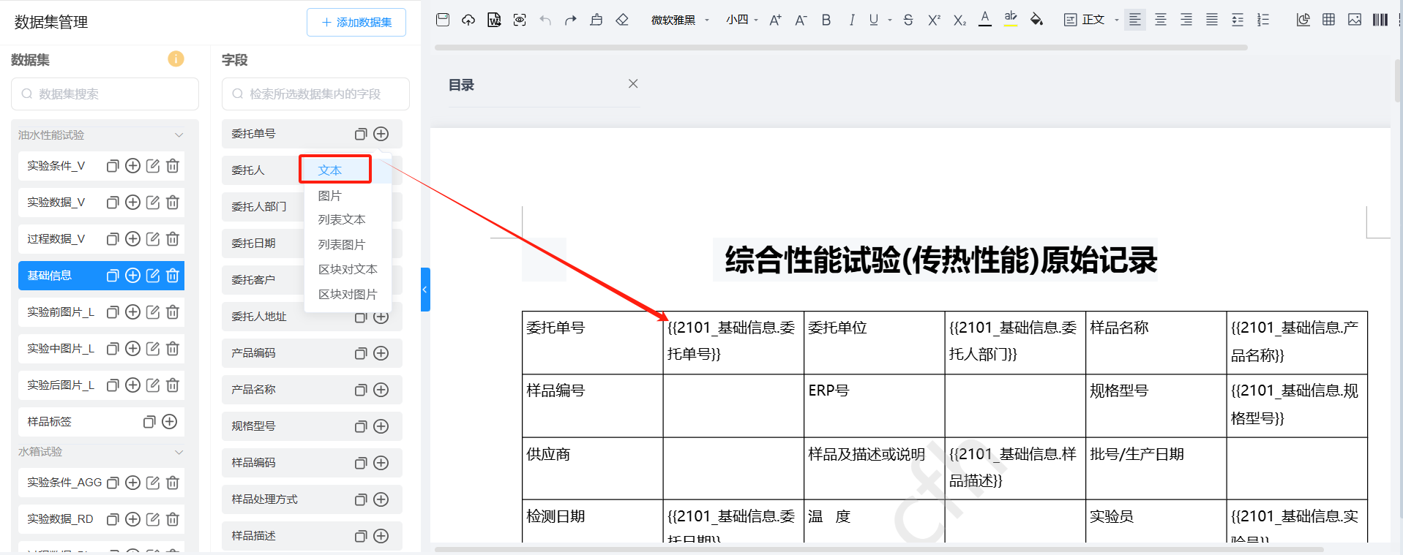Viewport: 1403px width, 555px height.
Task: Toggle superscript formatting
Action: click(x=934, y=20)
